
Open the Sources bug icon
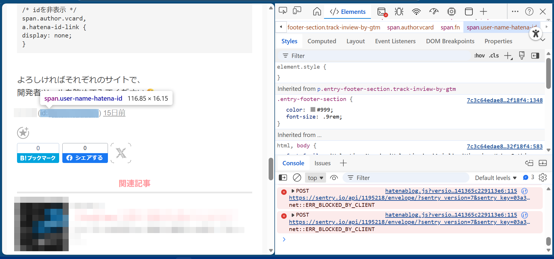coord(399,12)
